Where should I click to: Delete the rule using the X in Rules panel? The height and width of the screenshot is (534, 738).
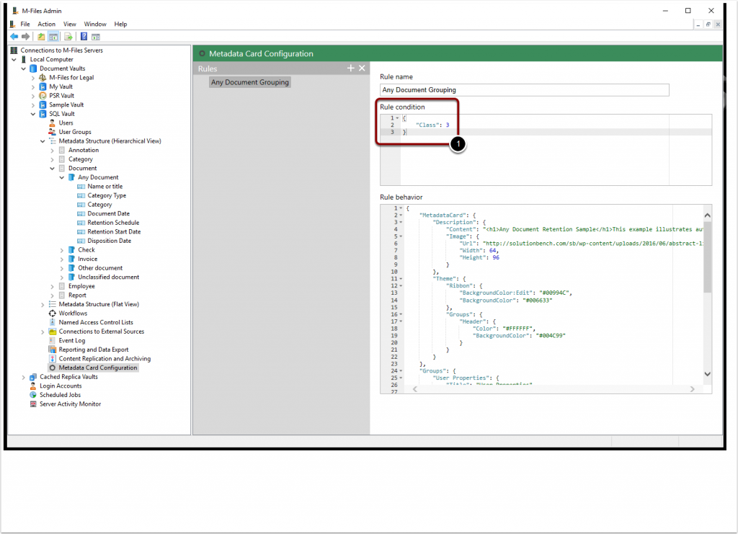[362, 68]
